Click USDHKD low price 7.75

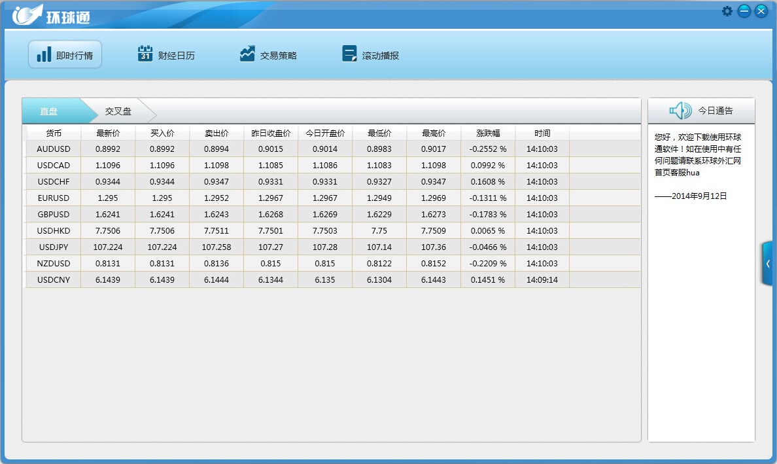click(x=379, y=230)
